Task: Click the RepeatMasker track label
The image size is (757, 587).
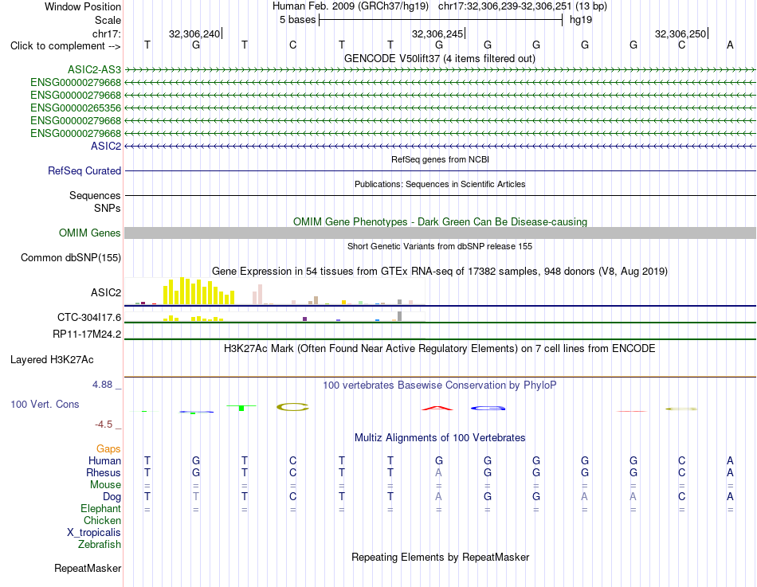Action: (88, 568)
